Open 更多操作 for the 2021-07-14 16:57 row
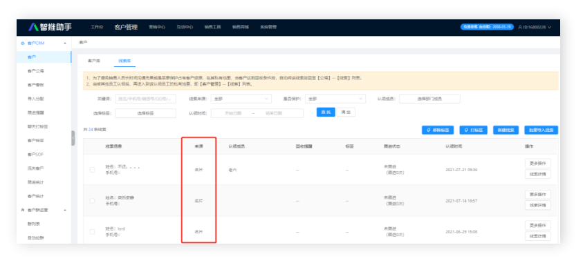The image size is (583, 263). (x=537, y=195)
